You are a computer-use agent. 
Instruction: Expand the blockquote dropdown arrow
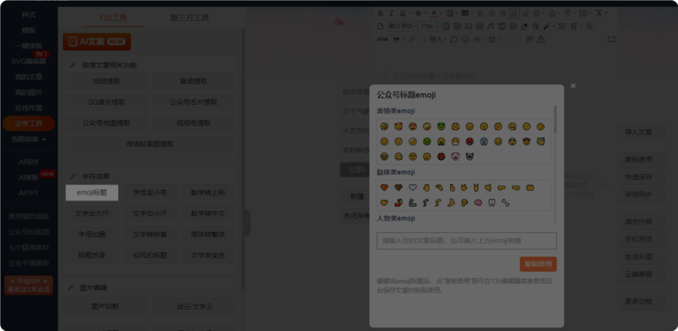tap(404, 39)
